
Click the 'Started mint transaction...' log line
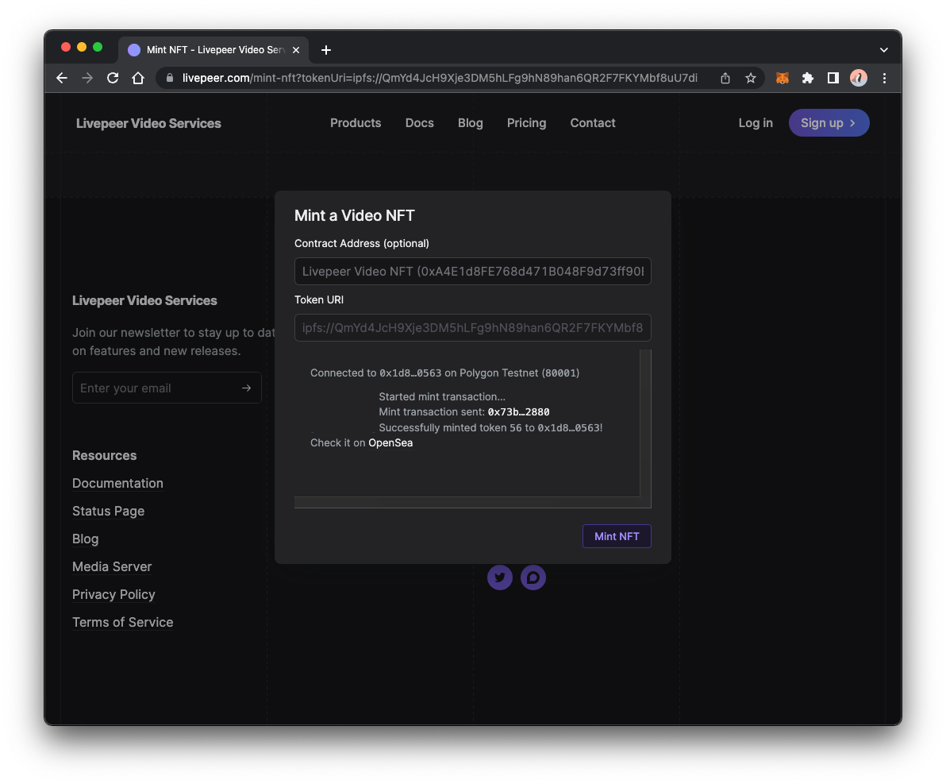[x=442, y=396]
